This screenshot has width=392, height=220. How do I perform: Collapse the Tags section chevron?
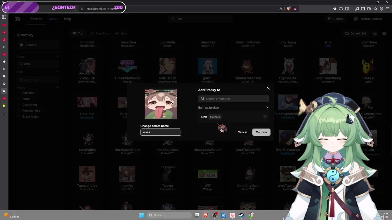click(x=57, y=71)
